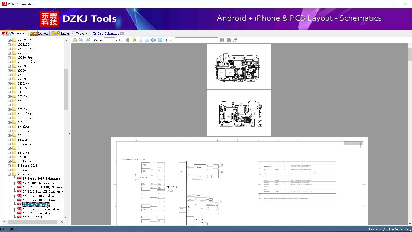Click the find previous result icon
Viewport: 412px width, 232px height.
(x=222, y=40)
